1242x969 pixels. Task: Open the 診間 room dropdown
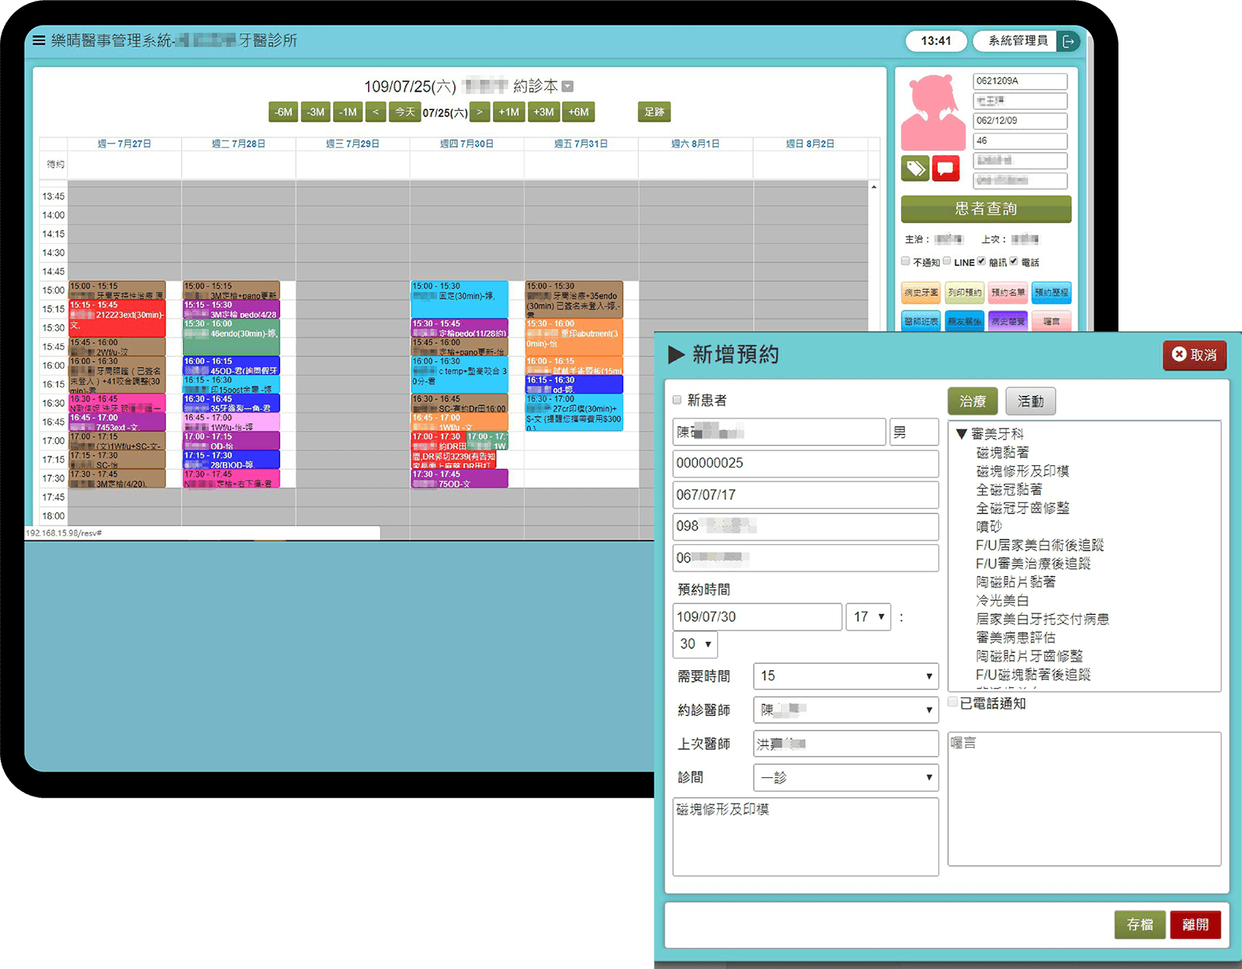(845, 777)
